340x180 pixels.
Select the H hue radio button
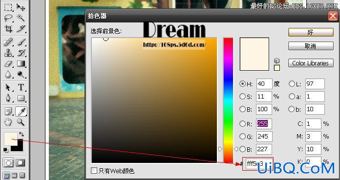[242, 84]
